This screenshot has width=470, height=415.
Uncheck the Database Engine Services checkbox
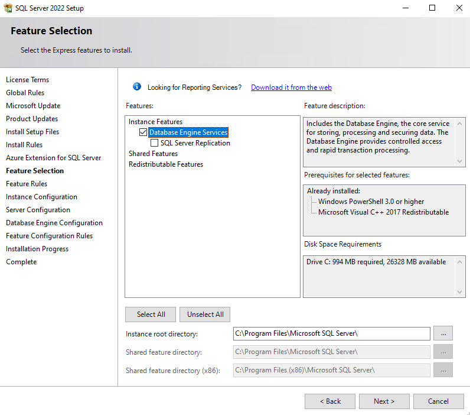click(143, 132)
